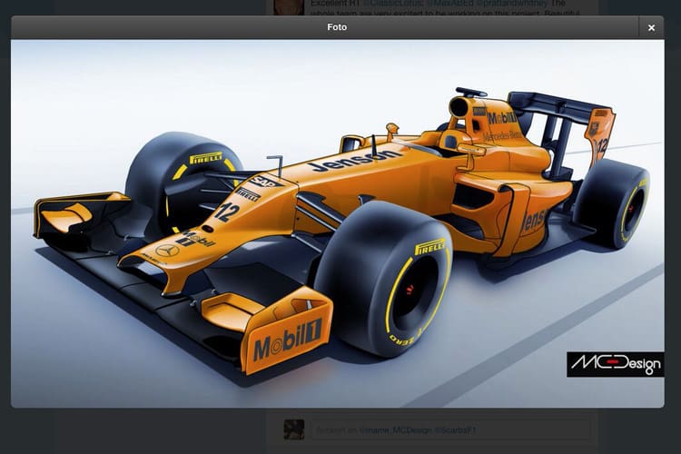Click the Jenson name on the car nose
Image resolution: width=681 pixels, height=454 pixels.
pyautogui.click(x=354, y=161)
